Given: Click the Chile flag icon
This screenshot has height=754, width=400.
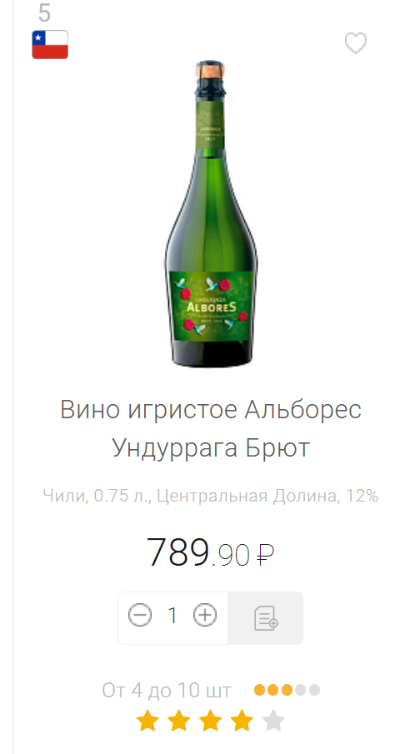Looking at the screenshot, I should (x=50, y=45).
